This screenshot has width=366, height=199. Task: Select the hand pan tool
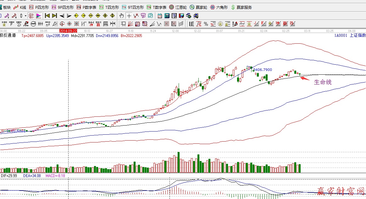click(x=122, y=16)
